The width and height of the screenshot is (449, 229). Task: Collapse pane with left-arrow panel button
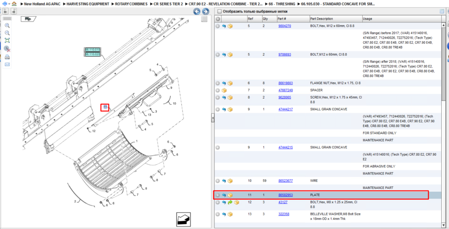[x=6, y=11]
